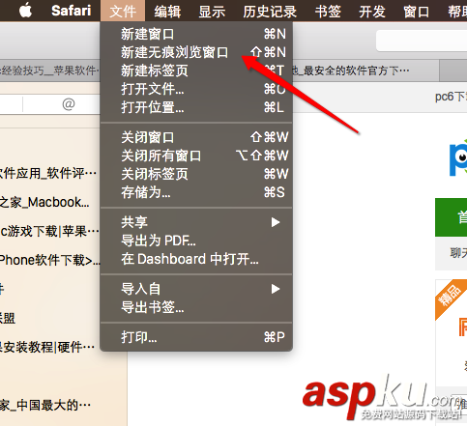Choose 打开位置… menu item
Viewport: 467px width, 426px height.
[x=196, y=107]
